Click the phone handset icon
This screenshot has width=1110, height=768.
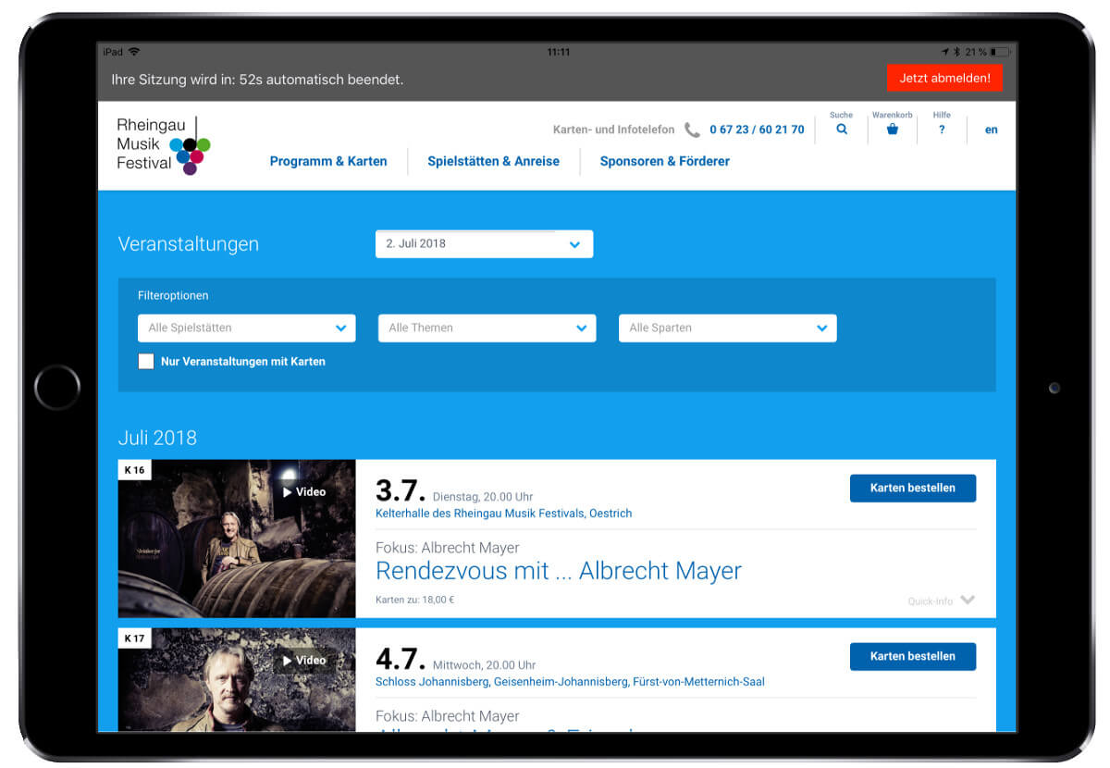click(692, 130)
